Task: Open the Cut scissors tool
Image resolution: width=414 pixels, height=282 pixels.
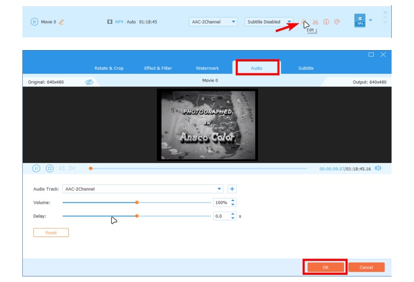Action: 316,22
